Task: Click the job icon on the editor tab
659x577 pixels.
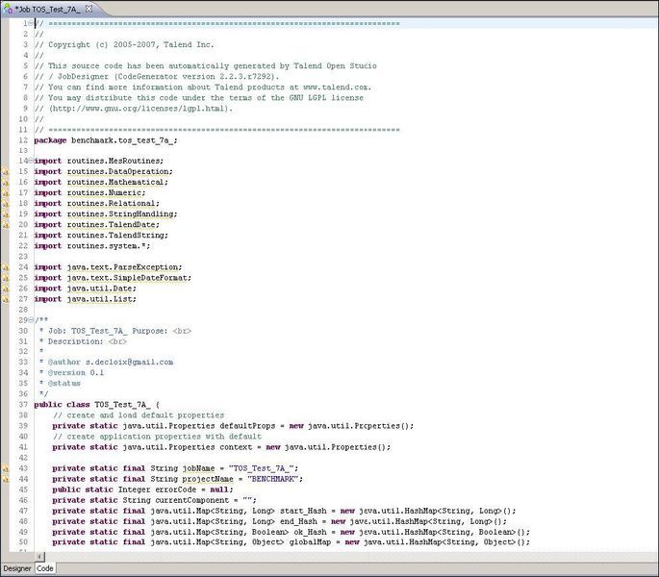Action: [x=7, y=8]
